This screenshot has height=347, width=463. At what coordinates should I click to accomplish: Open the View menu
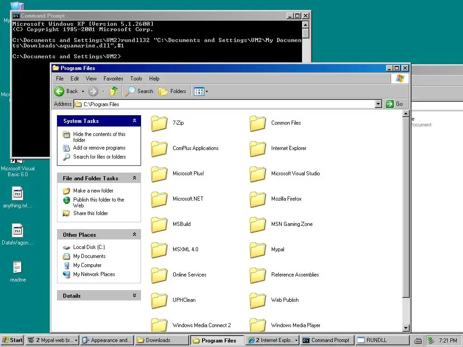[x=91, y=79]
